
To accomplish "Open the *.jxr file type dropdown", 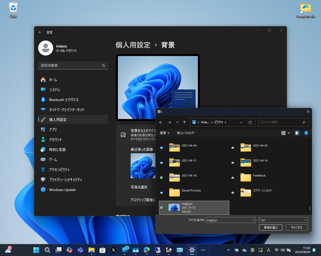I will coord(283,220).
